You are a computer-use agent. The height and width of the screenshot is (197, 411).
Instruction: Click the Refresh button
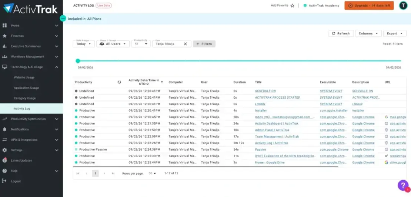tap(341, 33)
